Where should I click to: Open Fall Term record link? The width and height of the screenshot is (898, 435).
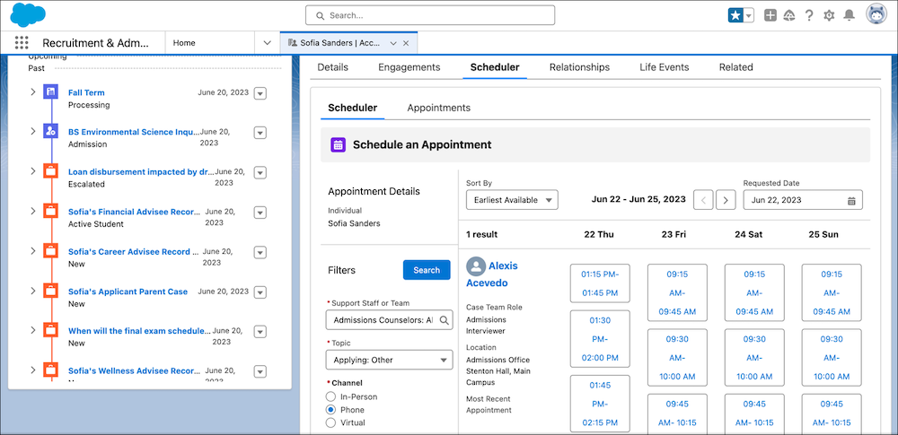click(86, 92)
